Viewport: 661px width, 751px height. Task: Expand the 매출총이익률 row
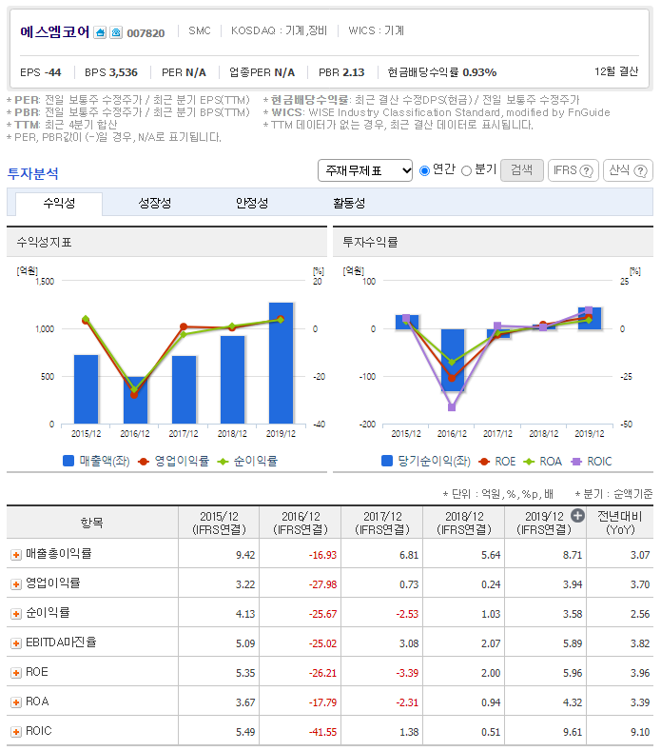point(16,555)
